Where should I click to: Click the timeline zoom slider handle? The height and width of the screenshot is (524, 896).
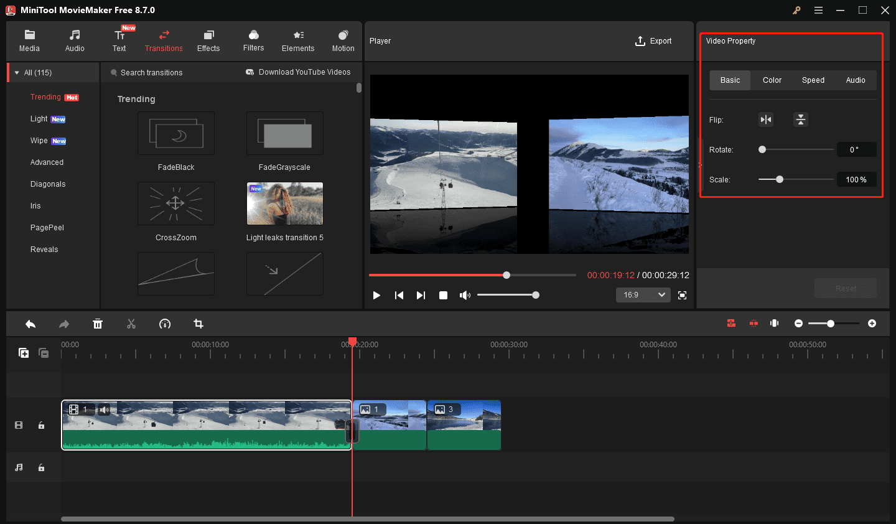[x=831, y=324]
